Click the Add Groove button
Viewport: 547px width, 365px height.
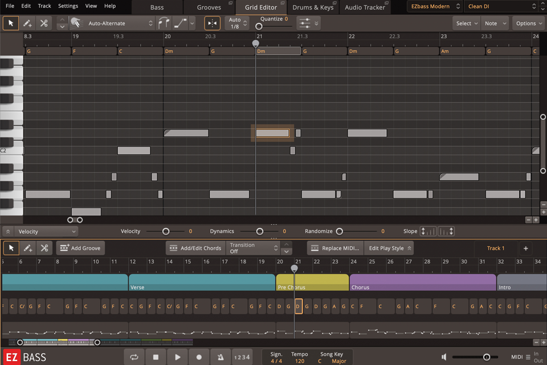80,248
